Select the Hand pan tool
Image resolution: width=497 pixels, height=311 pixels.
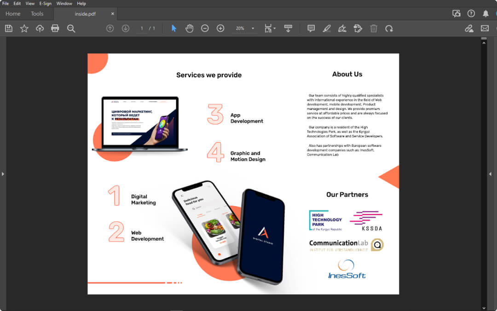(189, 29)
